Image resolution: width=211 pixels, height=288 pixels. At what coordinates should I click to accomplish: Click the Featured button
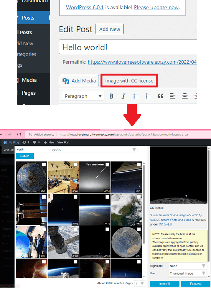pos(196,284)
